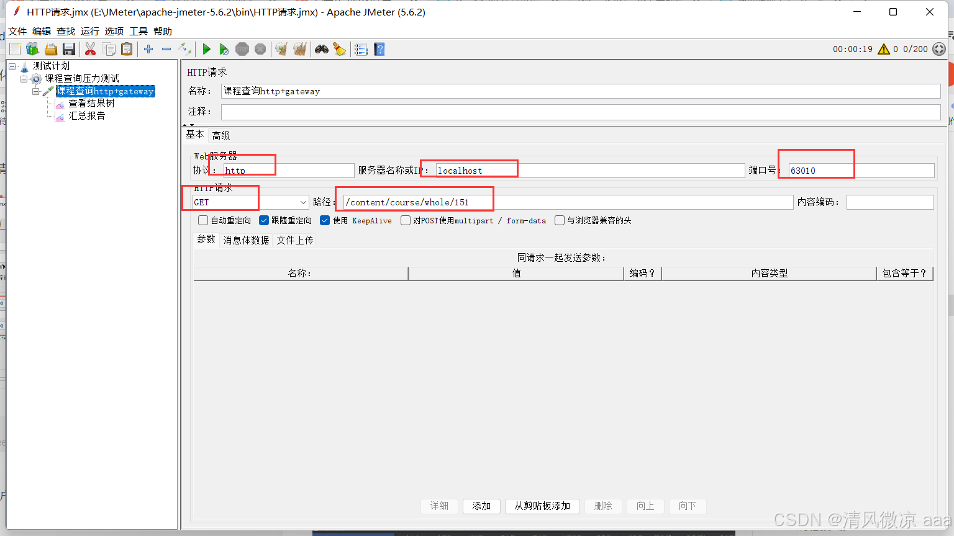This screenshot has width=954, height=536.
Task: Open the Function Helper list icon
Action: coord(361,49)
